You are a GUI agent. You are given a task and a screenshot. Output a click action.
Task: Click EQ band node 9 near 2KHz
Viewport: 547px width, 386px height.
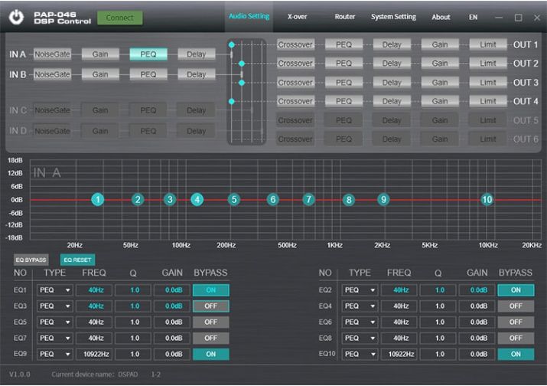point(383,199)
